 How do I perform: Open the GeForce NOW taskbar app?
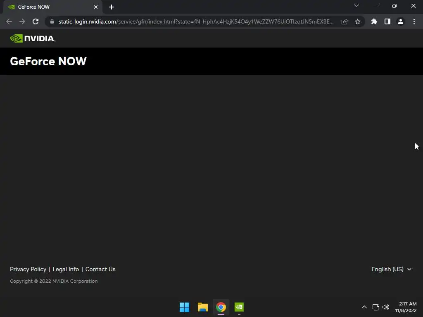pos(239,307)
